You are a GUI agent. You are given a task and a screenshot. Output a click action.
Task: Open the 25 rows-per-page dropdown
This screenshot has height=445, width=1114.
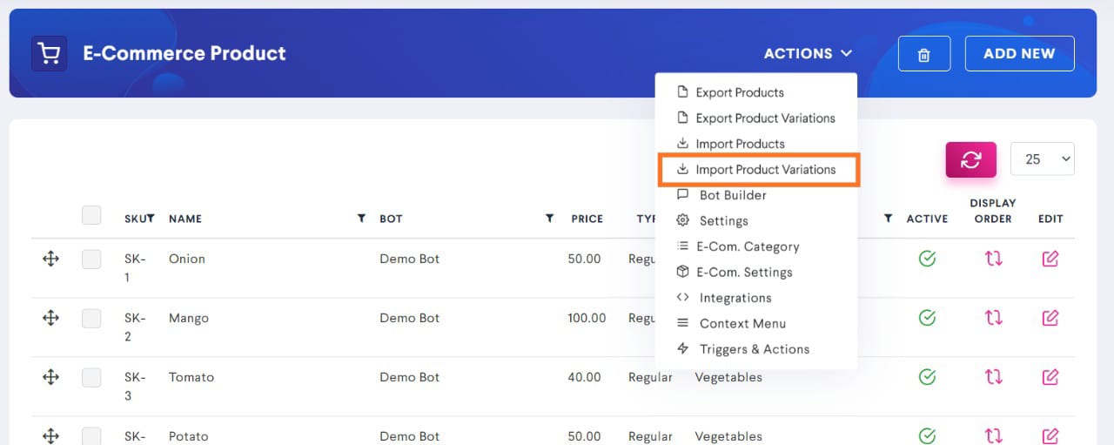[1042, 159]
